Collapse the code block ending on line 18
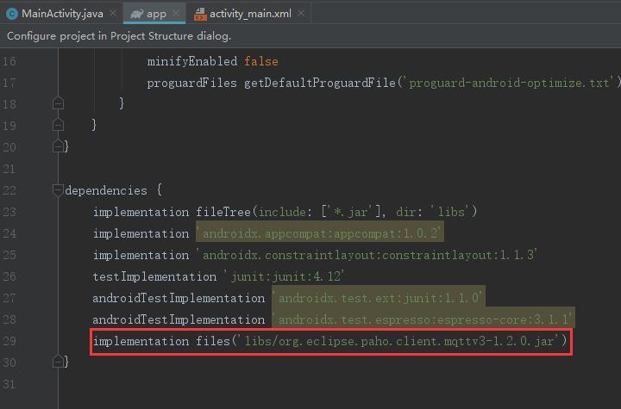 tap(59, 103)
